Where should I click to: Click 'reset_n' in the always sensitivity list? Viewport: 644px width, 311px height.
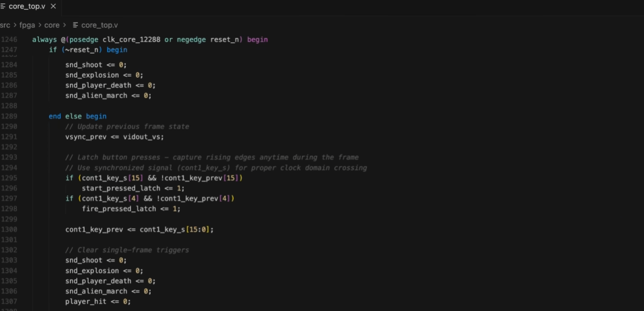pyautogui.click(x=225, y=40)
